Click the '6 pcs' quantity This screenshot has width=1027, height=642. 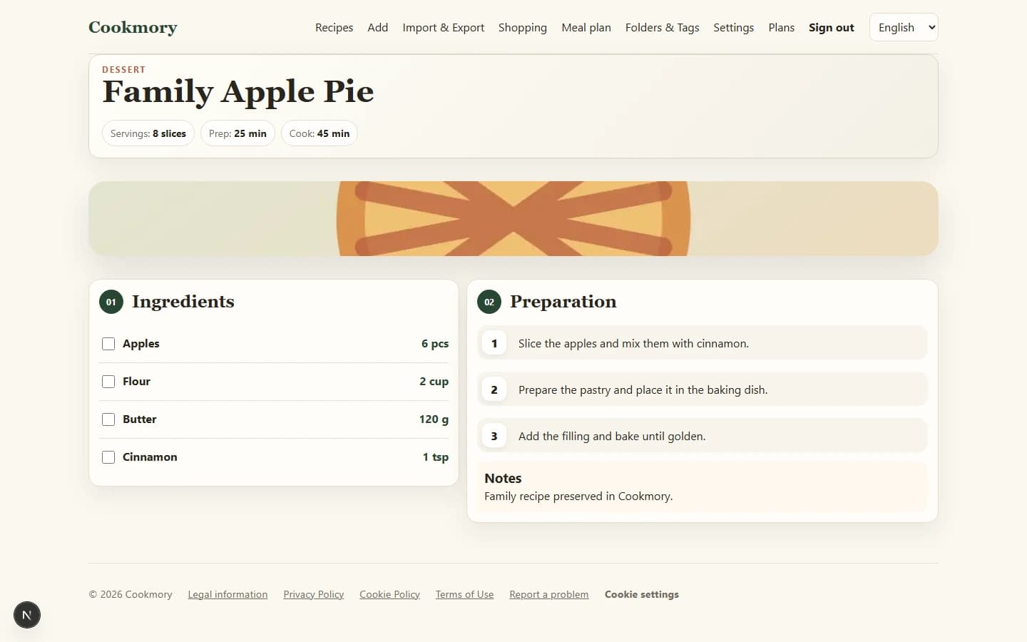coord(435,344)
